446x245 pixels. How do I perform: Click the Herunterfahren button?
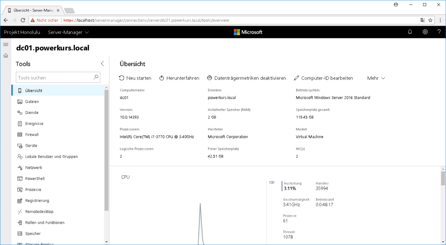point(179,78)
